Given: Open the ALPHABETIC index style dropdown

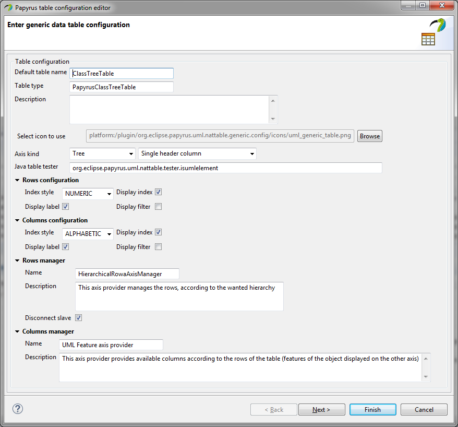Looking at the screenshot, I should click(x=88, y=233).
